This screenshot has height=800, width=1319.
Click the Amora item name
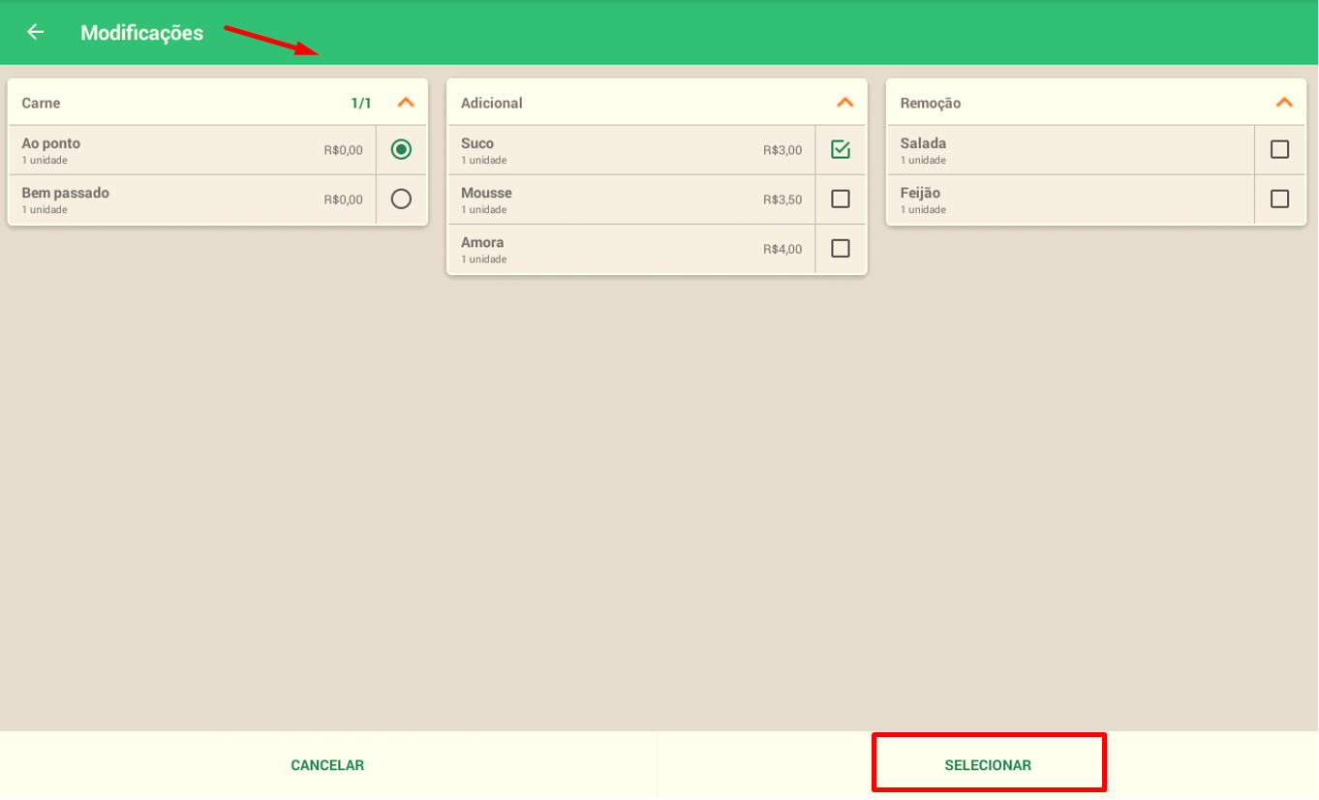click(482, 242)
